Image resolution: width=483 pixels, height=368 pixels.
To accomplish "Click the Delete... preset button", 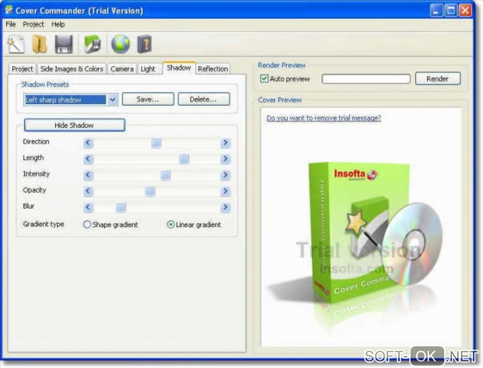I will tap(204, 99).
